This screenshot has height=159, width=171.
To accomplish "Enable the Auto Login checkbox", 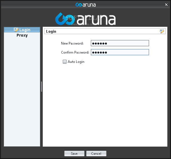I will pyautogui.click(x=65, y=62).
